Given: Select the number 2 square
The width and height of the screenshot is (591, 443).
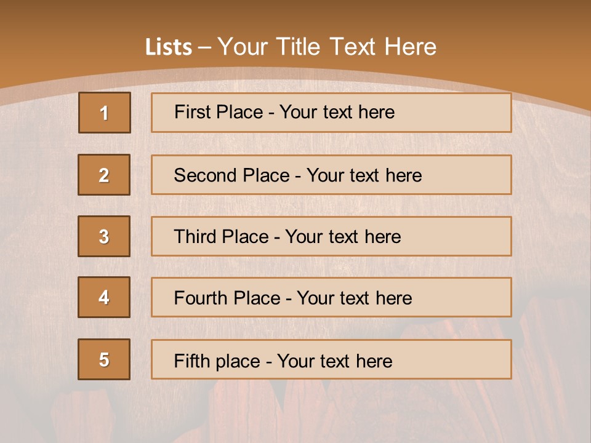Looking at the screenshot, I should click(x=104, y=175).
